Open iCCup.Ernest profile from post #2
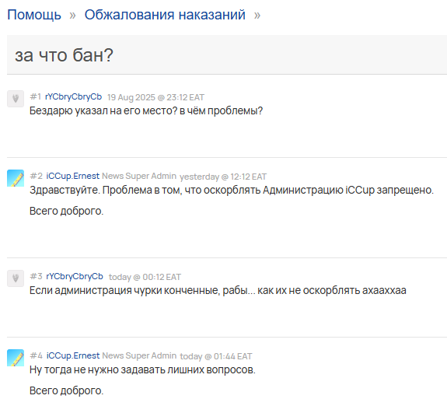The image size is (447, 413). click(73, 176)
